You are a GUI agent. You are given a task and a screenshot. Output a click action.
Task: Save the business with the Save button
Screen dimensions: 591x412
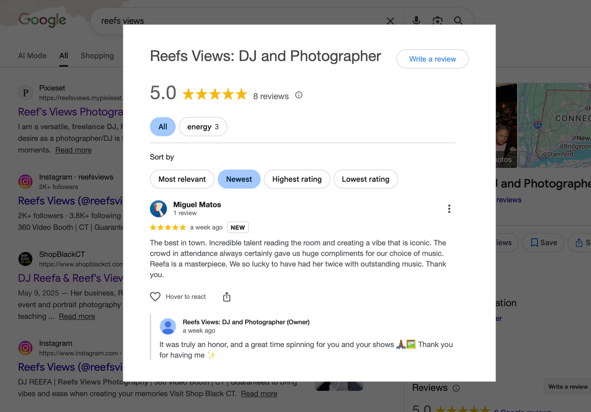[543, 243]
